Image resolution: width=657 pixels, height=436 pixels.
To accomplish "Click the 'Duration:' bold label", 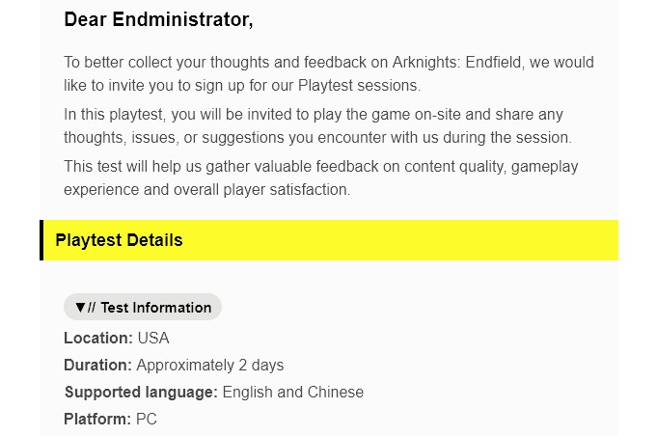I will pos(98,366).
